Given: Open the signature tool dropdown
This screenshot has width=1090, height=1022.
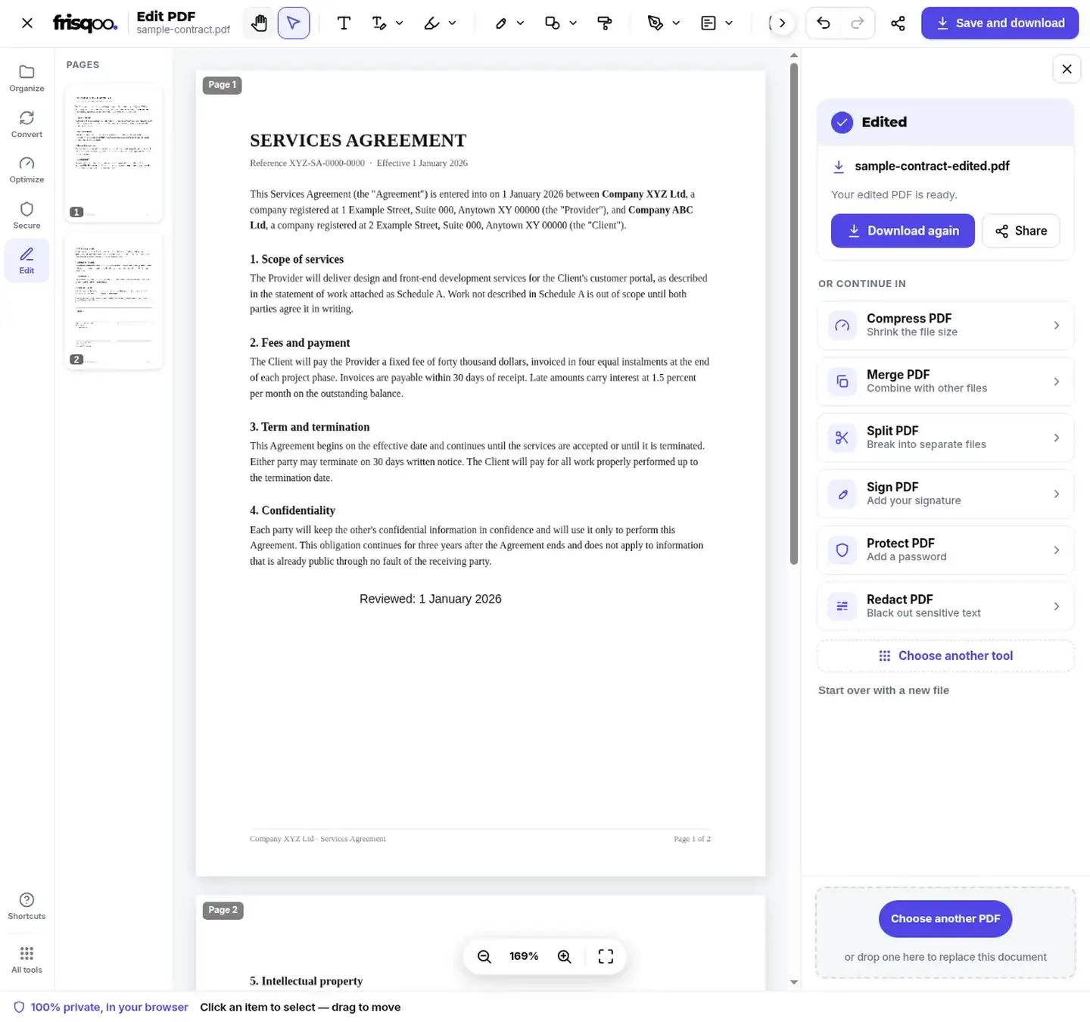Looking at the screenshot, I should pyautogui.click(x=676, y=23).
